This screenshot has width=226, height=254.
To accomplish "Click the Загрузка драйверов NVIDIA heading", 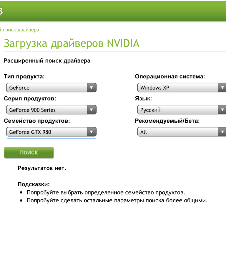I will (72, 43).
